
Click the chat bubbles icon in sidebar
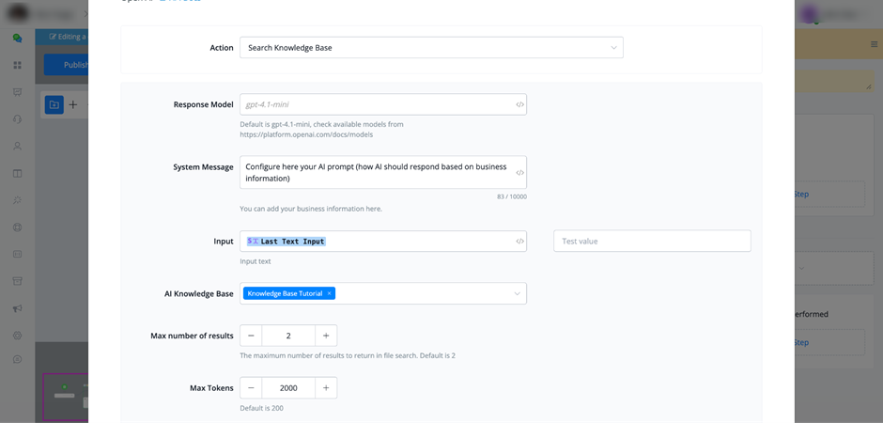click(x=17, y=39)
